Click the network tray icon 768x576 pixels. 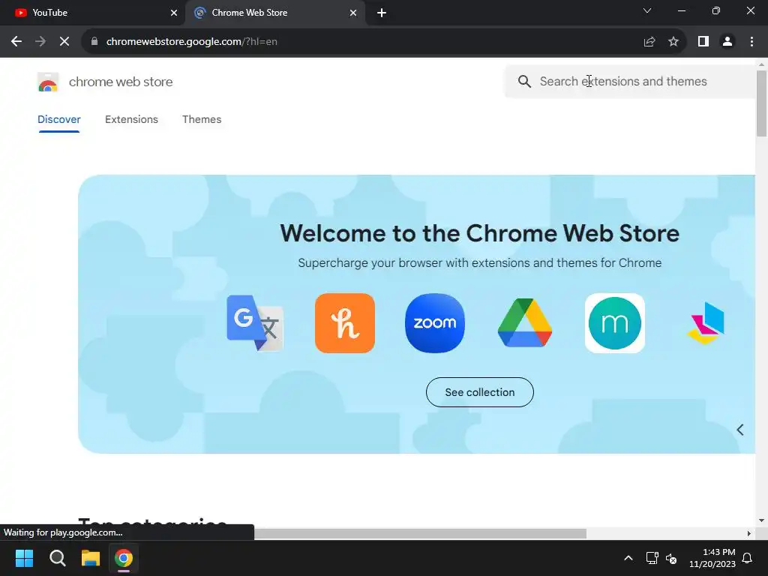point(652,558)
